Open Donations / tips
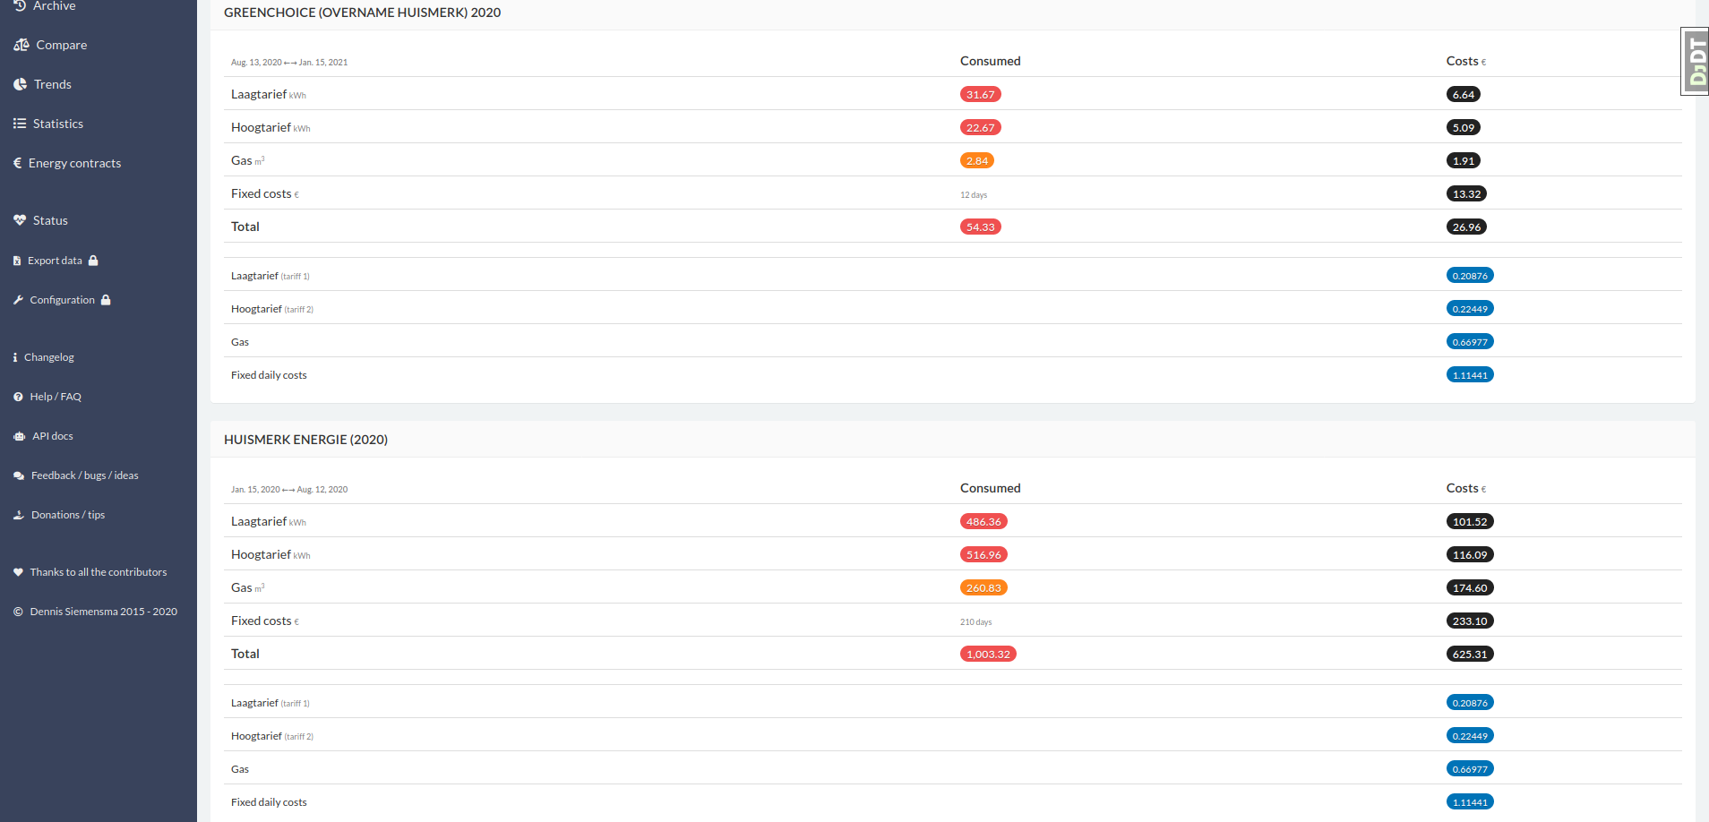Screen dimensions: 1709x822 pos(68,515)
